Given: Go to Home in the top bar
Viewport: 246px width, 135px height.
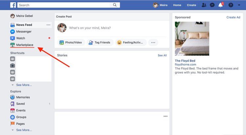Looking at the screenshot, I should (177, 5).
